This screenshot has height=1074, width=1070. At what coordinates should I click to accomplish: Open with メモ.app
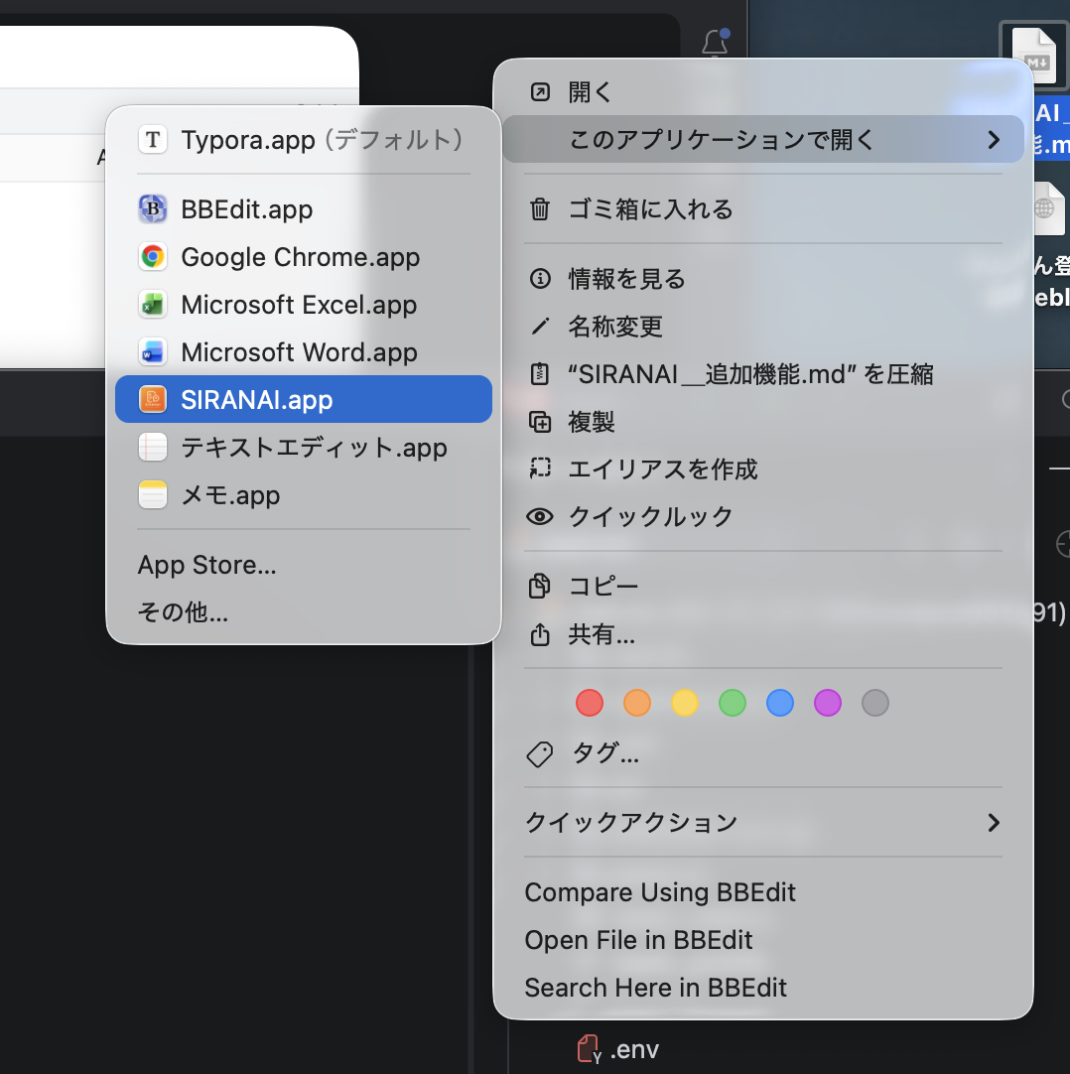coord(304,494)
